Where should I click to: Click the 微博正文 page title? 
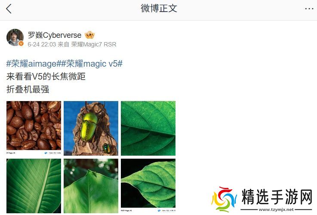tap(159, 9)
